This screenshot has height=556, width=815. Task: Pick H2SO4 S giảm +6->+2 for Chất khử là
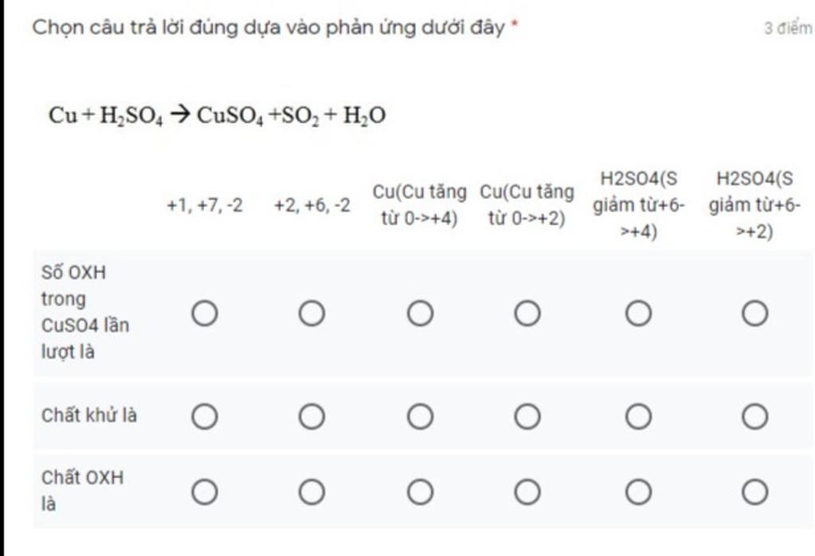tap(755, 417)
